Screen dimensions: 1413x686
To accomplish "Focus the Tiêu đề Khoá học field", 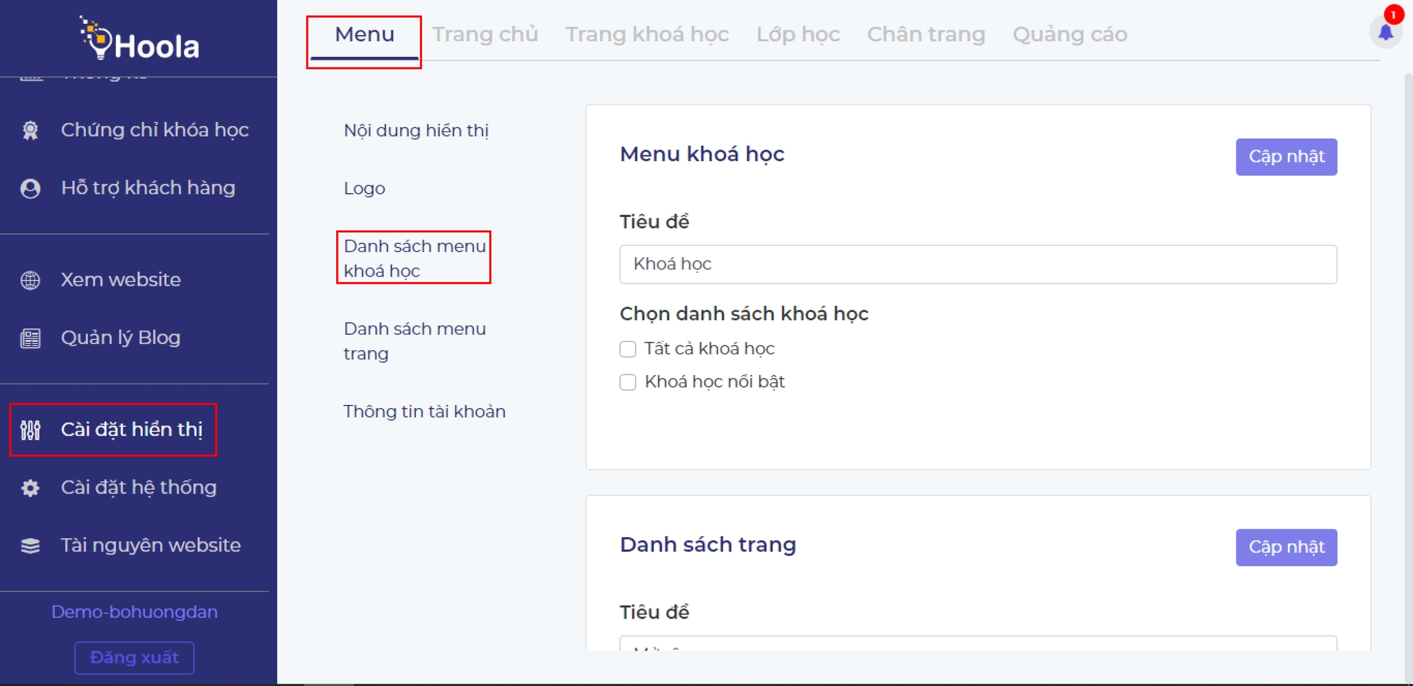I will [x=978, y=264].
